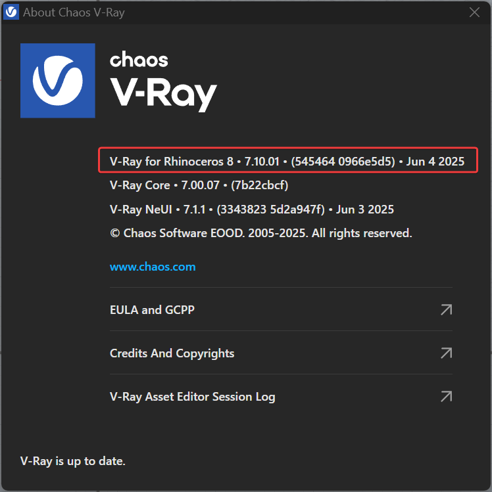This screenshot has width=492, height=492.
Task: Click the V-Ray Core version text
Action: [199, 185]
